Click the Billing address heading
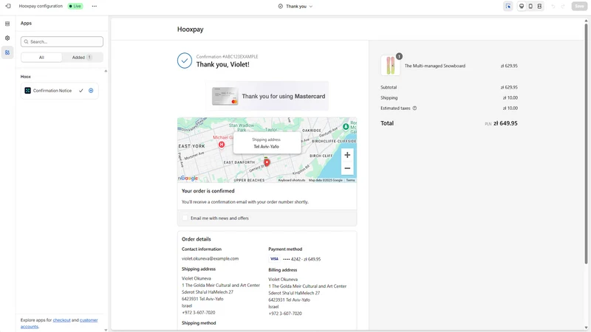This screenshot has height=332, width=591. pyautogui.click(x=283, y=270)
